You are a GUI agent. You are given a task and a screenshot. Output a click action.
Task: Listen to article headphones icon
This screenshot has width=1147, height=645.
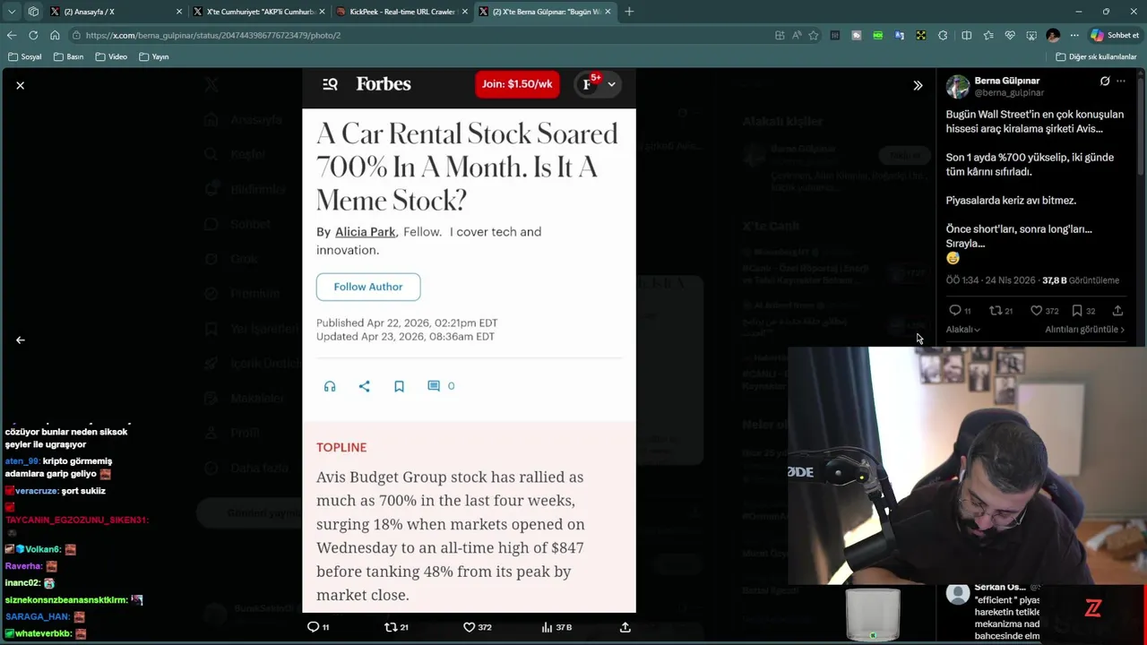coord(330,386)
